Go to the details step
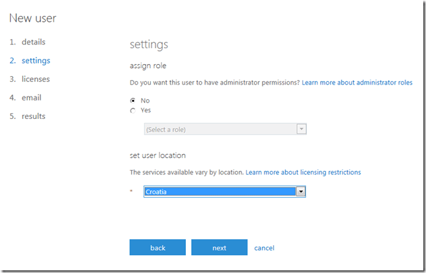Viewport: 426px width, 273px height. (x=33, y=42)
